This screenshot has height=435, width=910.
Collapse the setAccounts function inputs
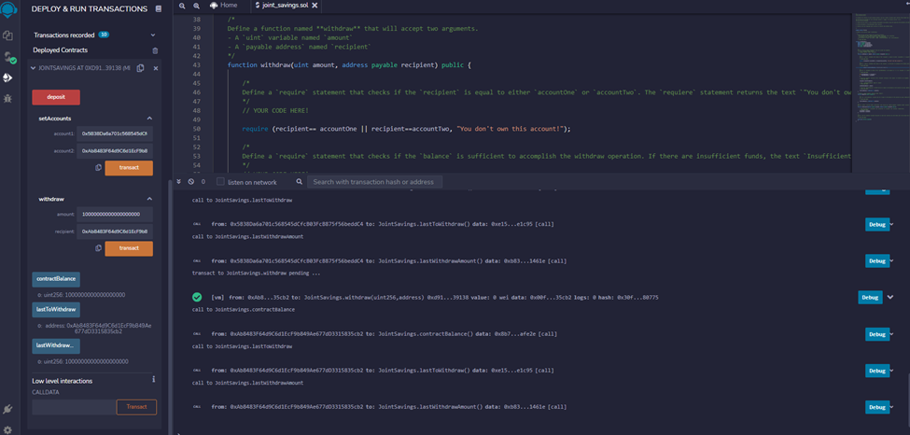pyautogui.click(x=149, y=119)
